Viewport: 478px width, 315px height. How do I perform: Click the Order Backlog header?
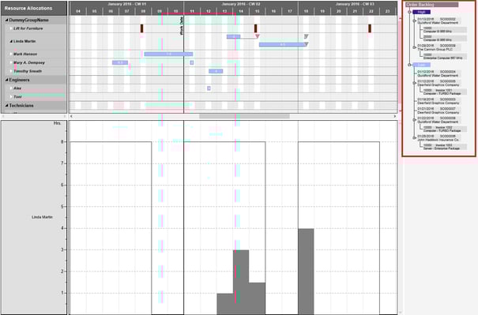coord(432,5)
